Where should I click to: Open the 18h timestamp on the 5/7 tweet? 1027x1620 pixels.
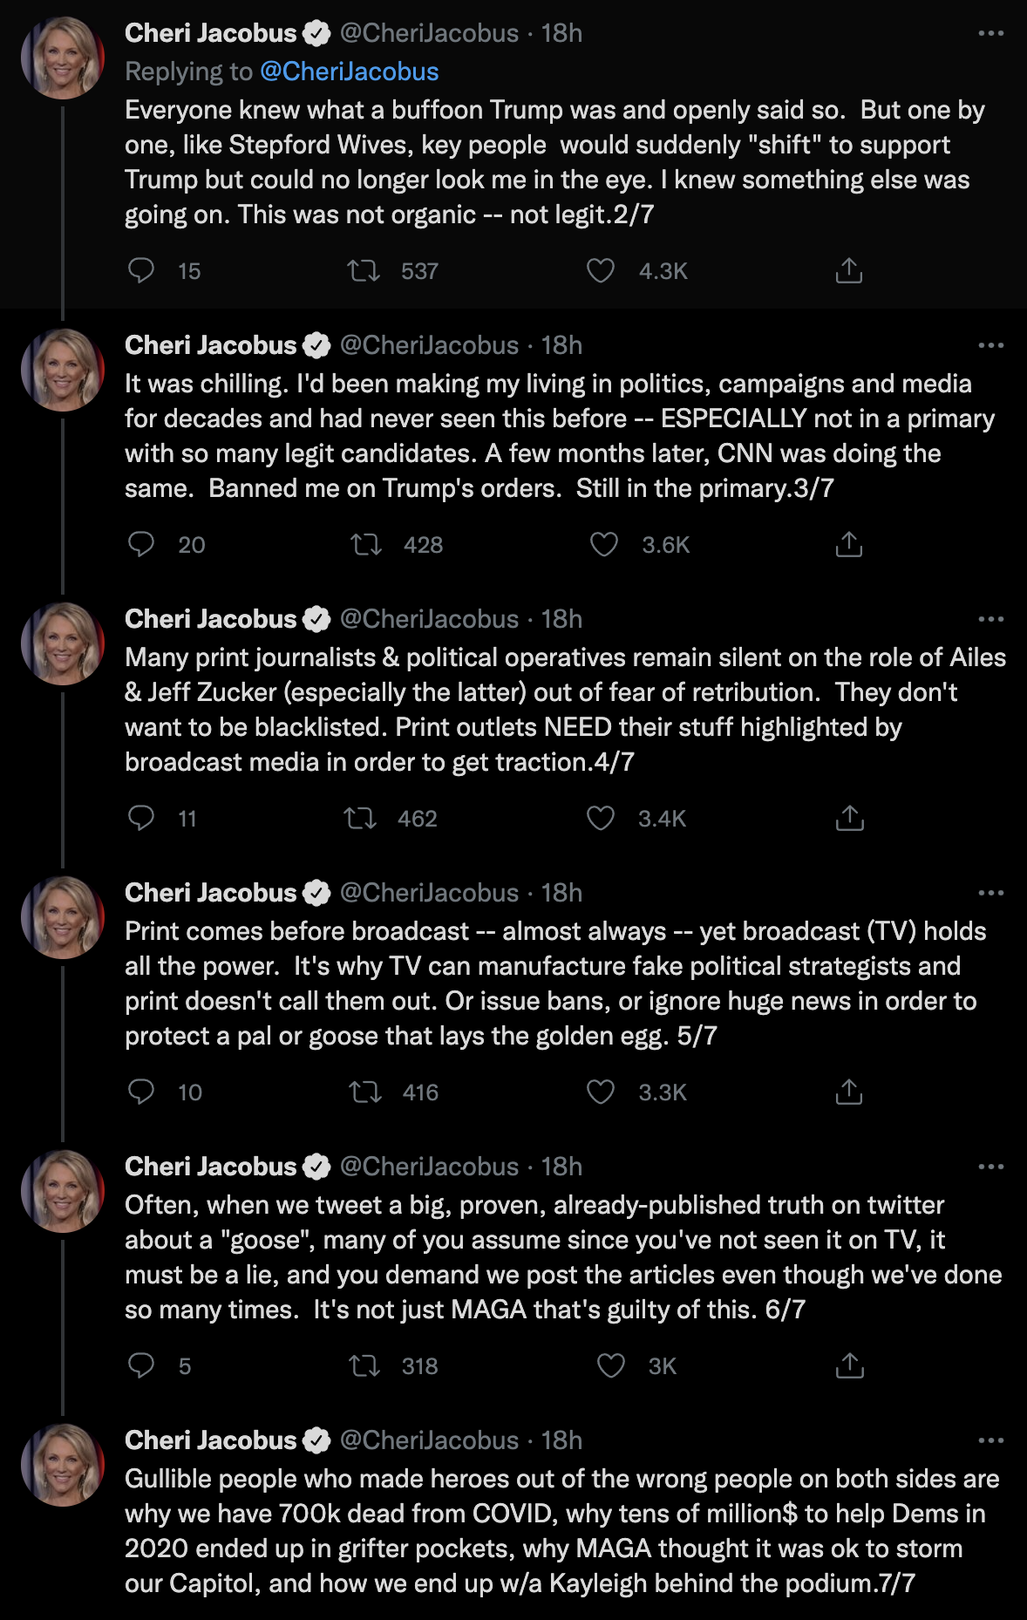[x=561, y=893]
